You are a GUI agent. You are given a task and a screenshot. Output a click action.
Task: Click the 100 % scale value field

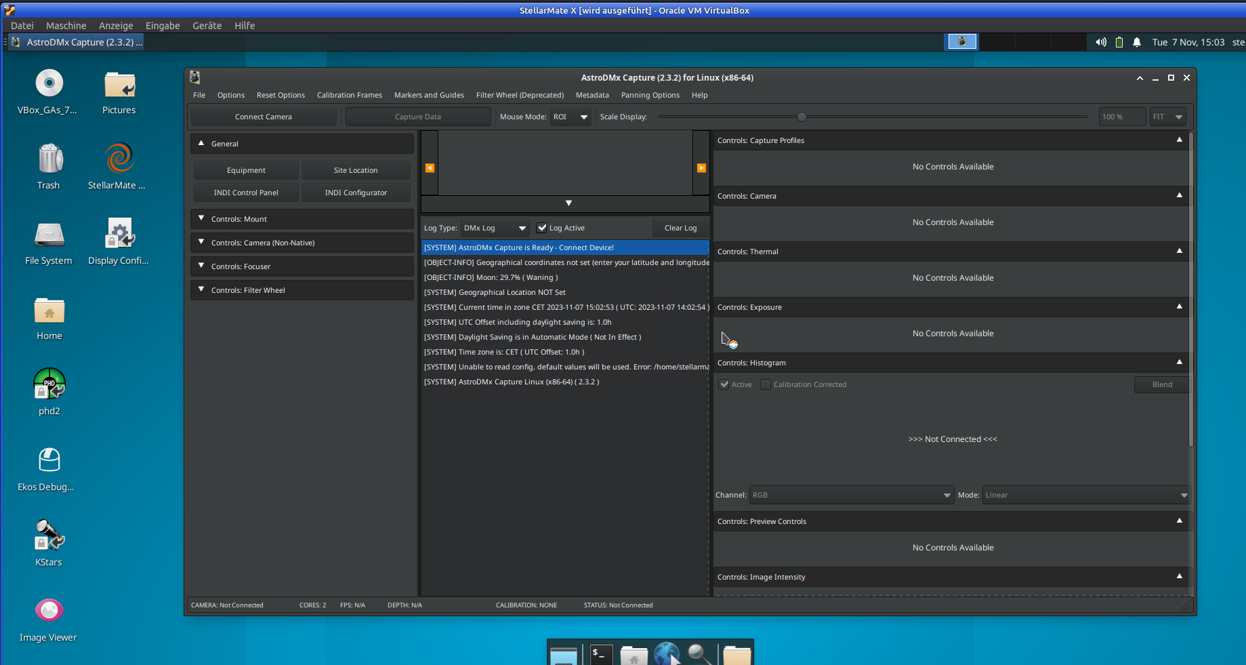1122,117
